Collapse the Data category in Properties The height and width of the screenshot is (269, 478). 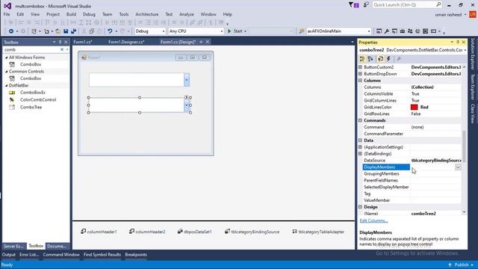point(360,140)
